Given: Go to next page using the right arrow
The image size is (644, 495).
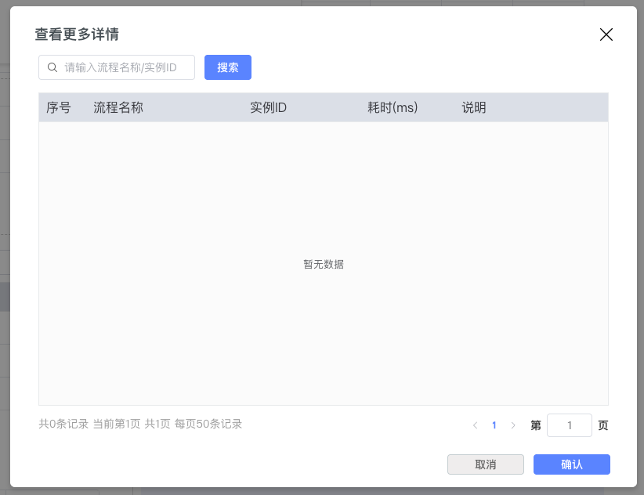Looking at the screenshot, I should click(513, 425).
